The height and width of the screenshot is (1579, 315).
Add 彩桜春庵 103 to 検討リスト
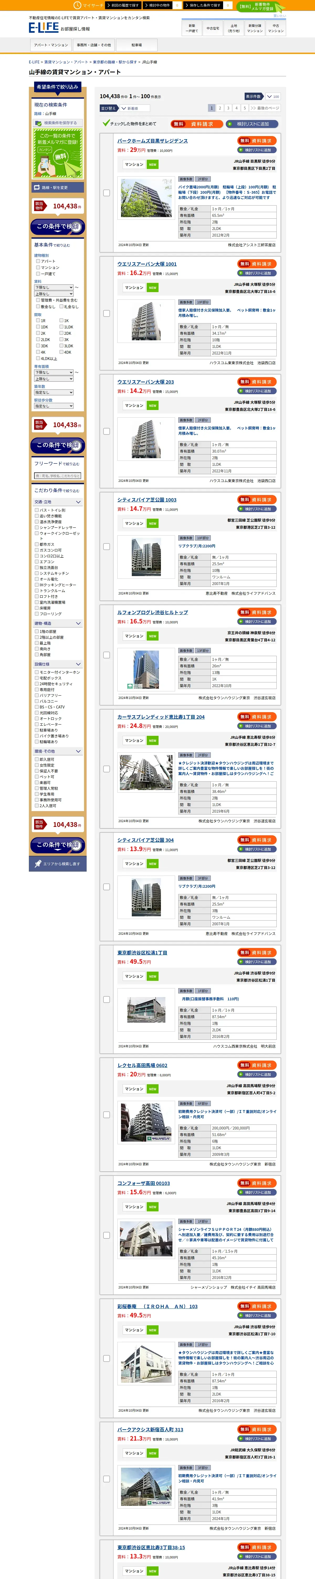(x=258, y=1315)
